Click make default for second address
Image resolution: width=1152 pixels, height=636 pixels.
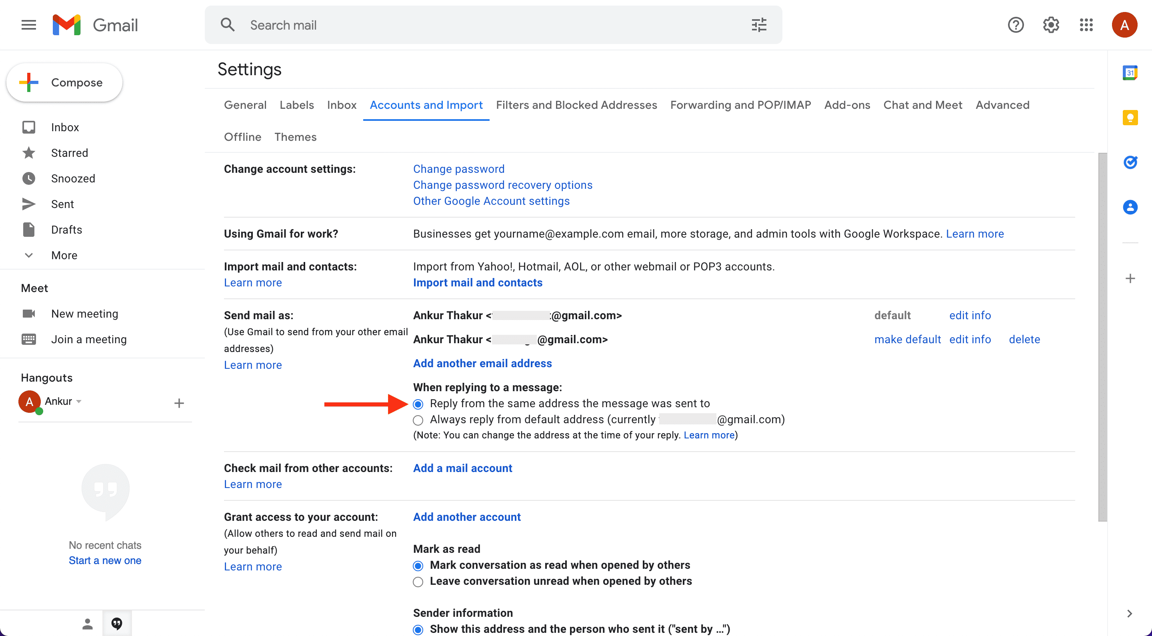[907, 340]
